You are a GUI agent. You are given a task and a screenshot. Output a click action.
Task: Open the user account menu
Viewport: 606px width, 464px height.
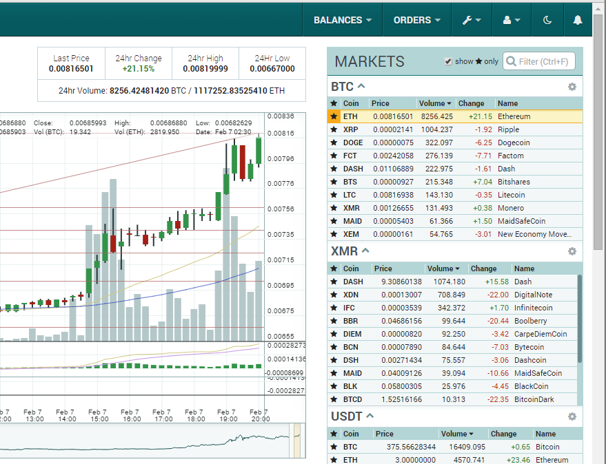[511, 20]
